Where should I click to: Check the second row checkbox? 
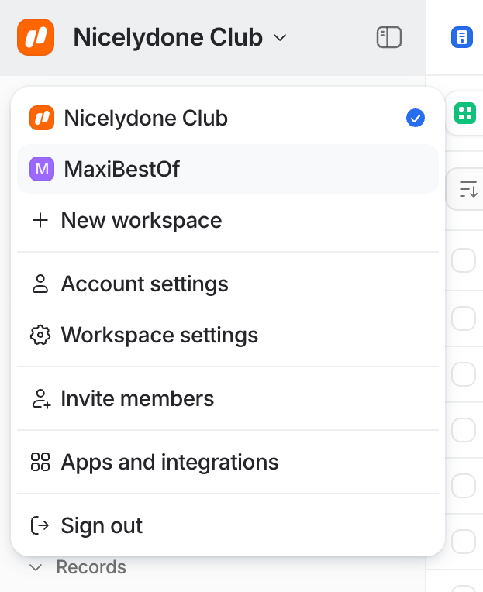click(464, 318)
